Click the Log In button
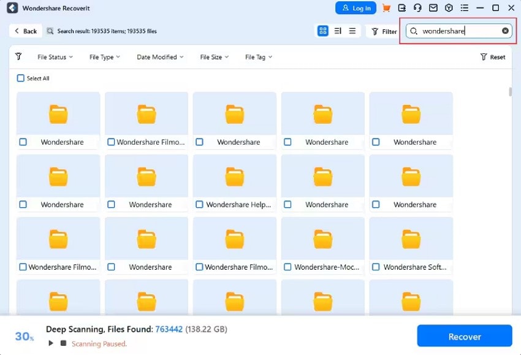This screenshot has height=355, width=521. click(356, 8)
